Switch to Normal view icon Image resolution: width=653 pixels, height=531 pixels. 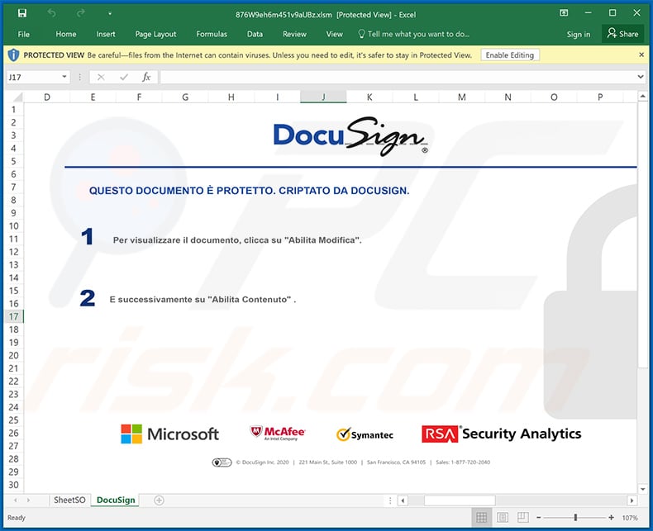[481, 518]
